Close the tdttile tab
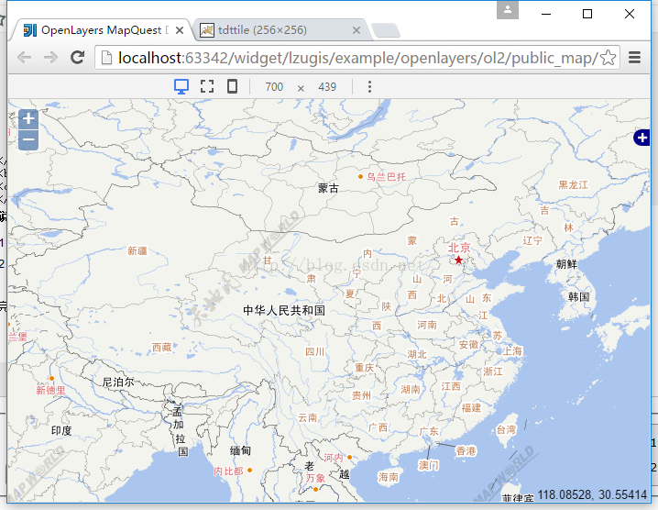Image resolution: width=658 pixels, height=510 pixels. 356,30
